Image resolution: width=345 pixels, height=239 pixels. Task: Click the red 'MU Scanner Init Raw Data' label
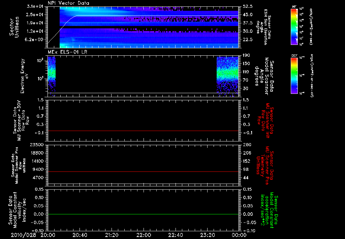[x=266, y=121]
